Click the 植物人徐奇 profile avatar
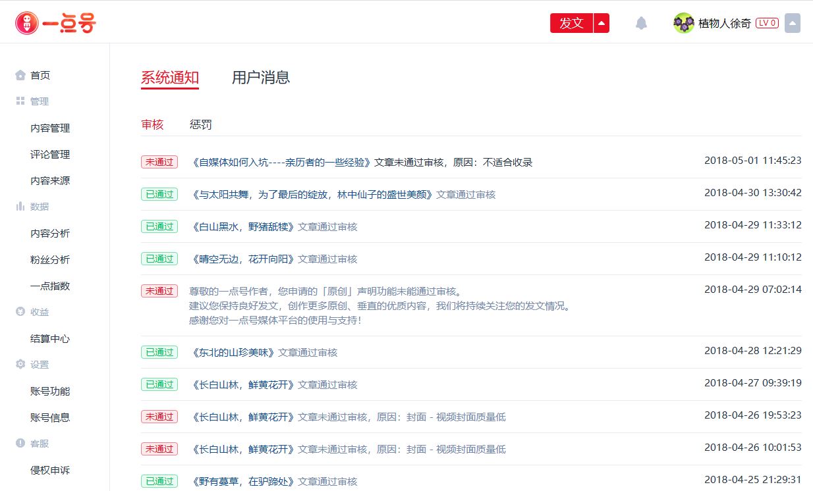This screenshot has height=491, width=813. (683, 22)
